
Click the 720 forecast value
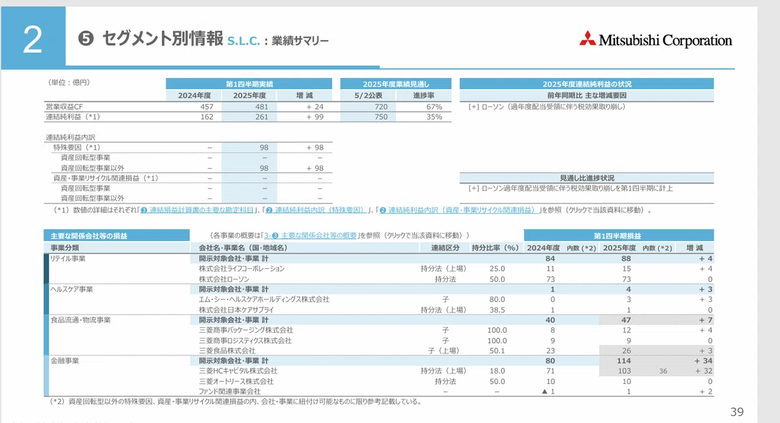coord(381,107)
